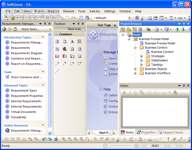The height and width of the screenshot is (150, 192).
Task: Collapse the Common section in Toolbox
Action: point(57,34)
